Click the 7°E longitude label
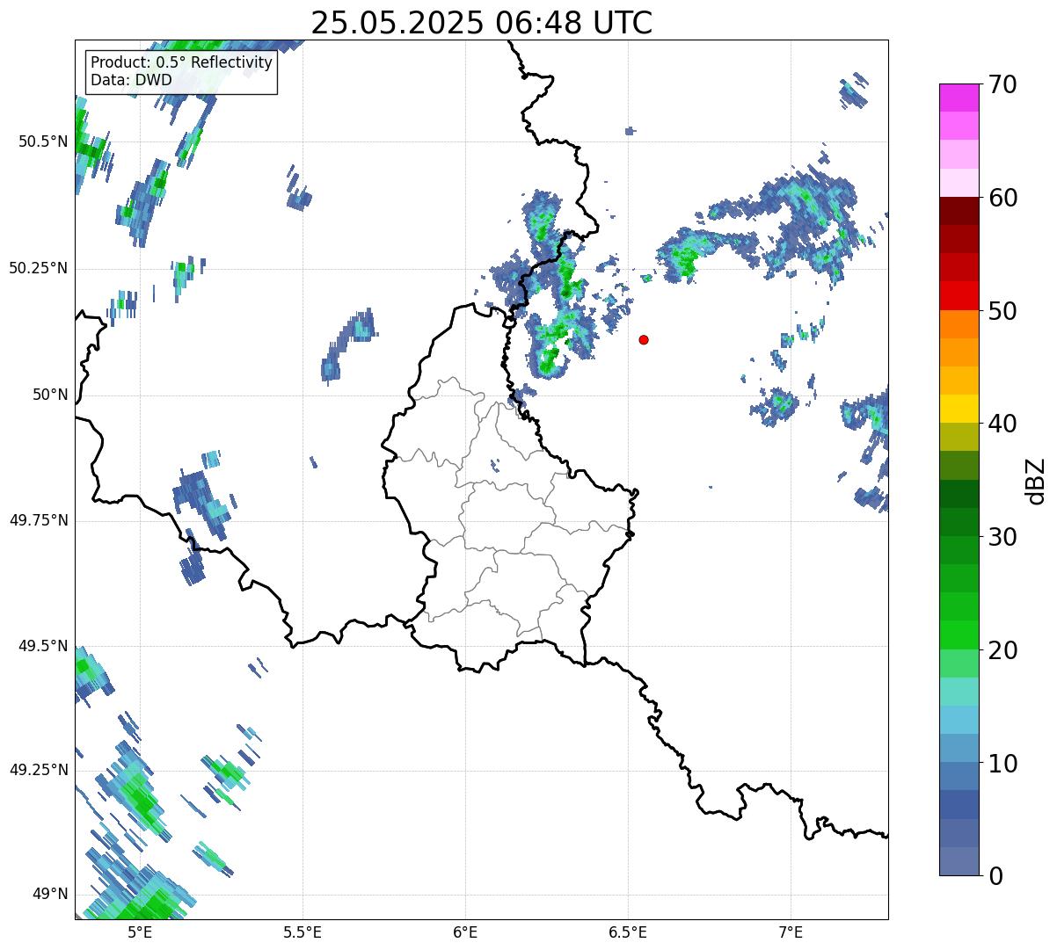 click(x=791, y=932)
